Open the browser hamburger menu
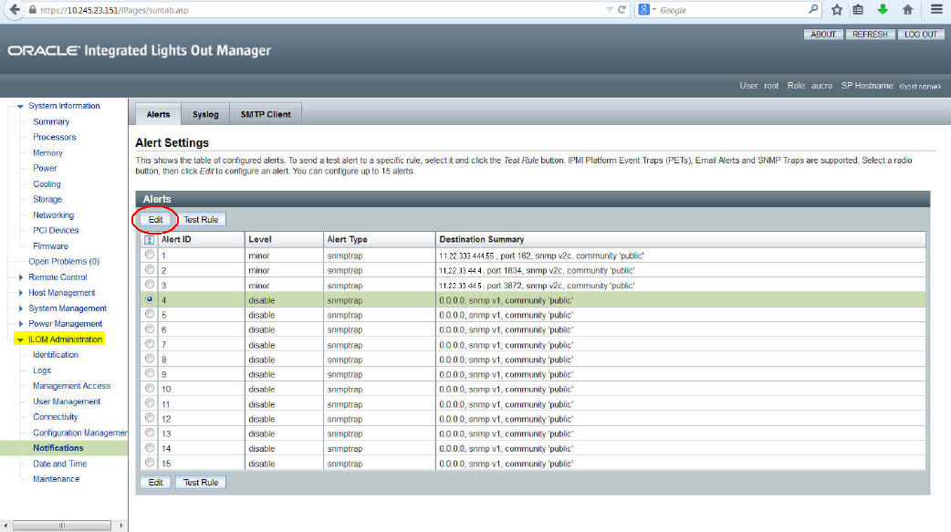This screenshot has width=951, height=532. click(x=936, y=10)
